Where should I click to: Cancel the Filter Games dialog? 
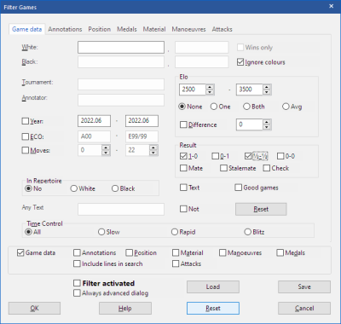point(304,308)
